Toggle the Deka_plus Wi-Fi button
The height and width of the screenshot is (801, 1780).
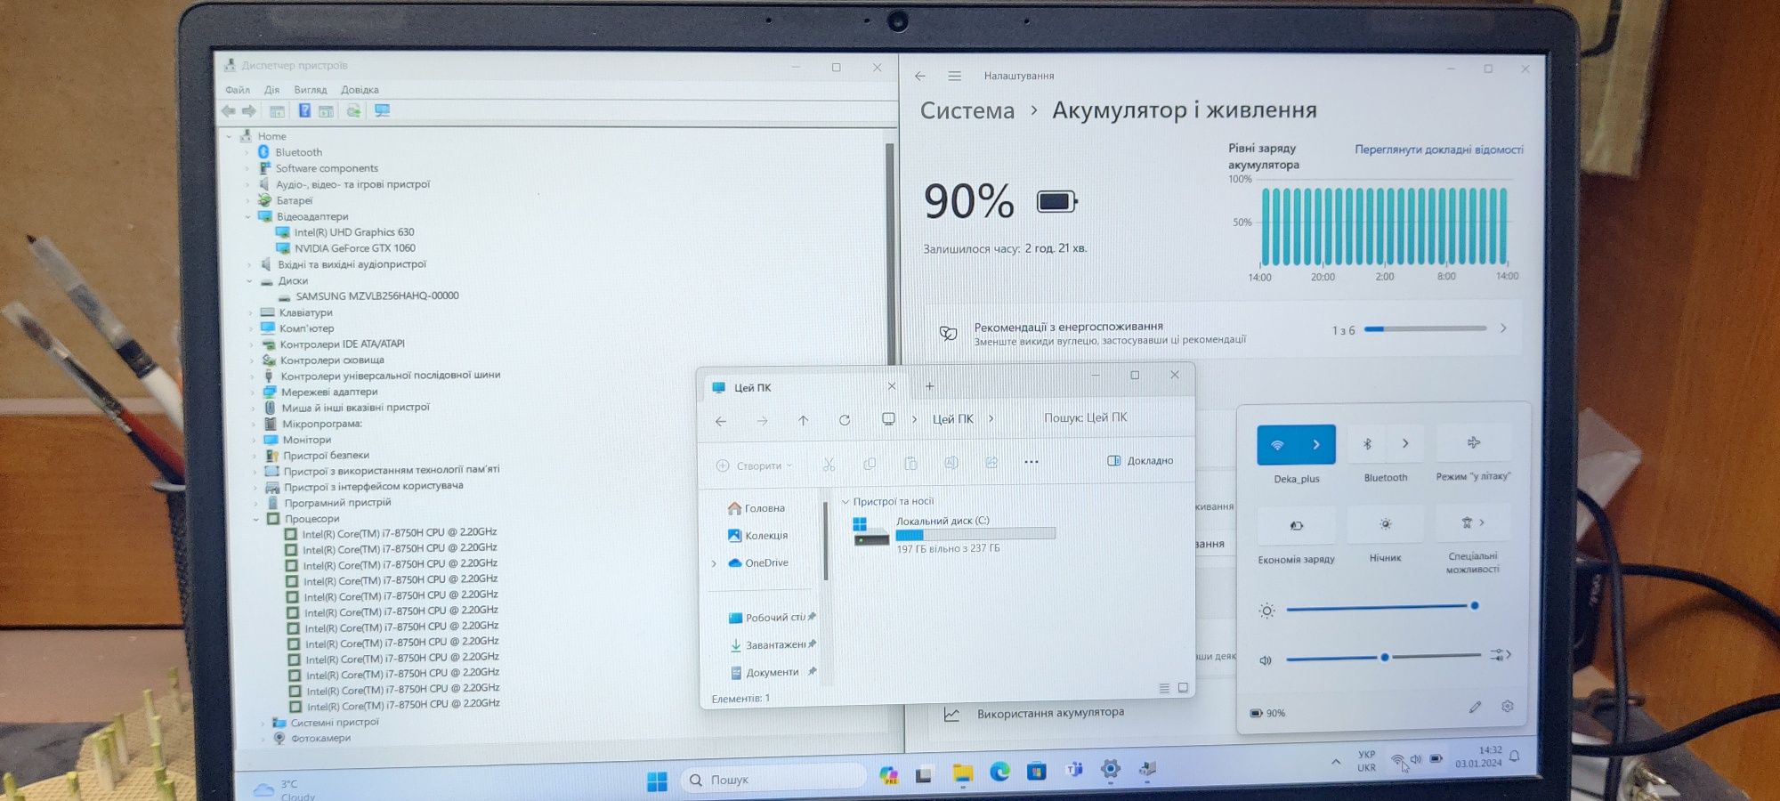click(x=1277, y=444)
